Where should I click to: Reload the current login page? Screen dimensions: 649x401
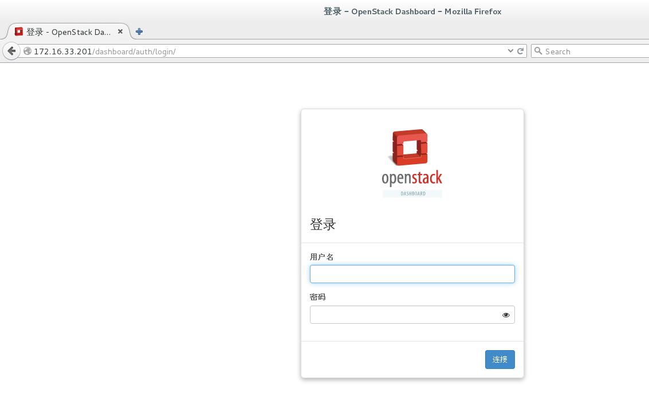click(x=521, y=51)
